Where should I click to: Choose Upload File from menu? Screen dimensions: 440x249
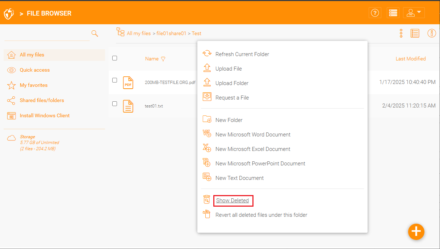(229, 69)
